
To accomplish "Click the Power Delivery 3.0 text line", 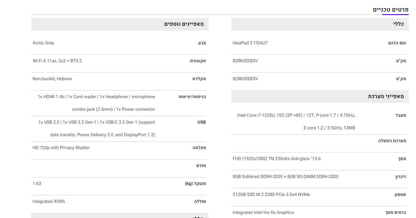I will pyautogui.click(x=103, y=135).
